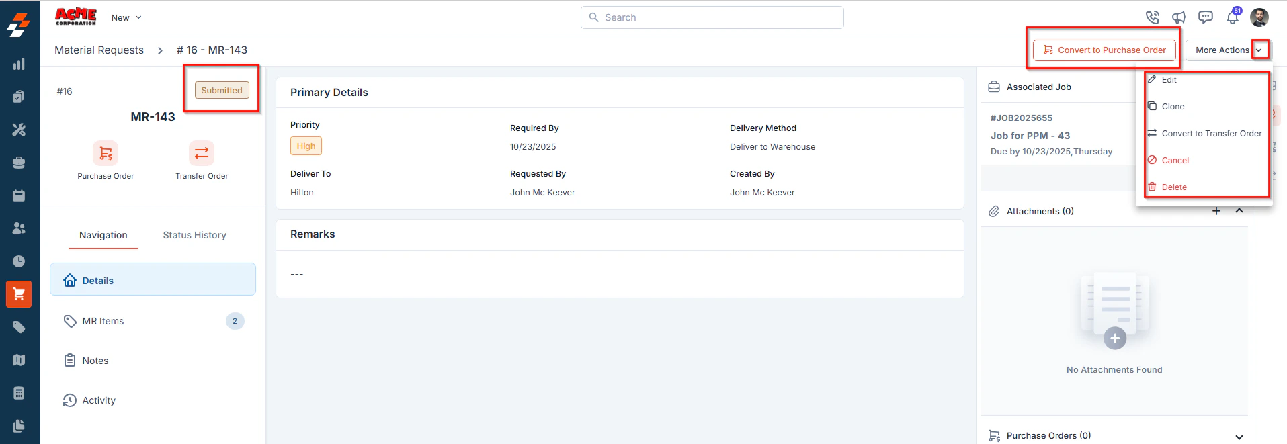The height and width of the screenshot is (444, 1287).
Task: Click the Associated Job header
Action: 1038,87
